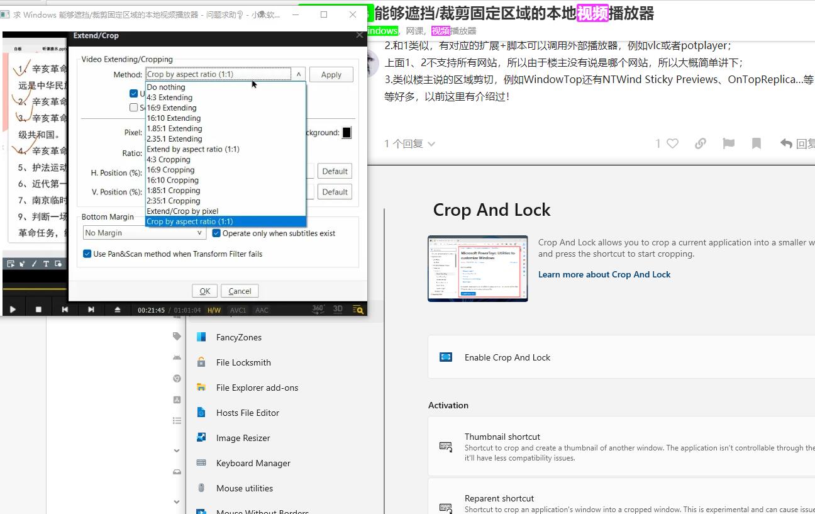Image resolution: width=815 pixels, height=514 pixels.
Task: Click the Keyboard Manager icon
Action: tap(201, 462)
